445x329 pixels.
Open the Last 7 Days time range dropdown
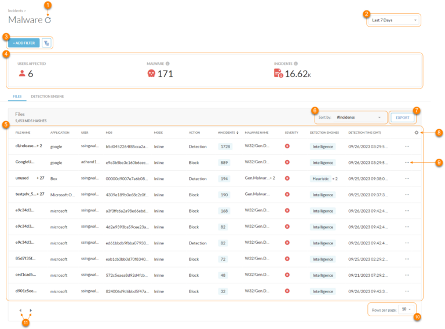tap(394, 20)
